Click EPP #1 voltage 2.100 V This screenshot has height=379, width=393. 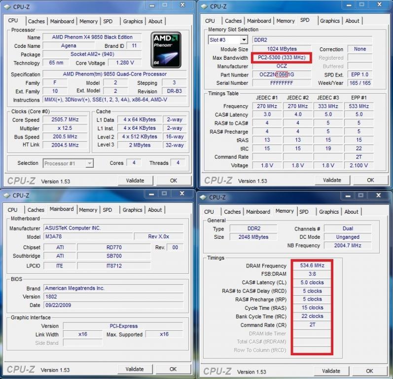tap(359, 165)
